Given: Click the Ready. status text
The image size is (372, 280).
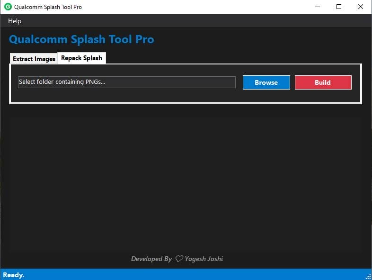Looking at the screenshot, I should coord(14,275).
